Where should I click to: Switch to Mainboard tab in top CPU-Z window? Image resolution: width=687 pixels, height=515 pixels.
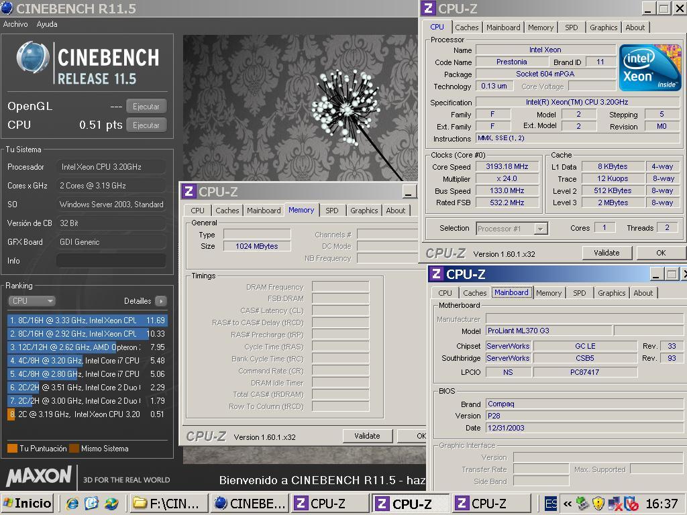pos(503,27)
